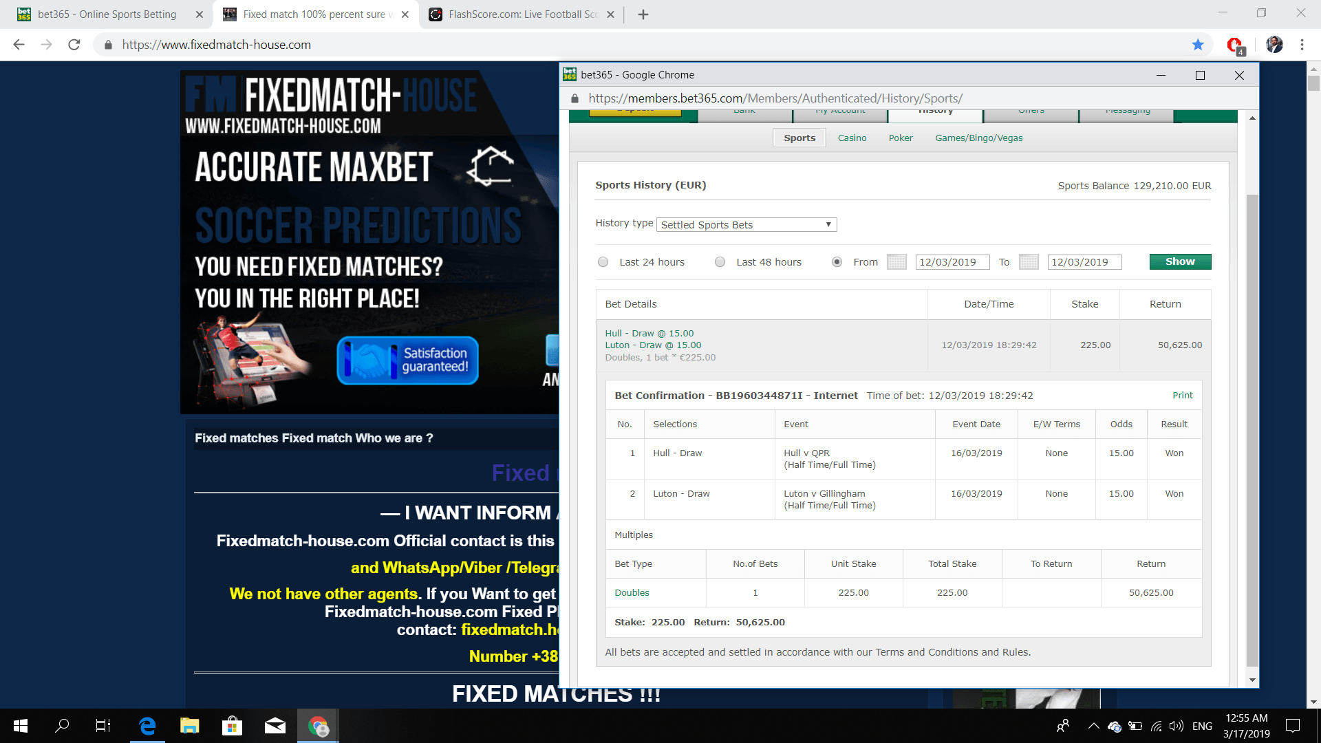
Task: Open the volume speaker tray icon
Action: pyautogui.click(x=1177, y=726)
